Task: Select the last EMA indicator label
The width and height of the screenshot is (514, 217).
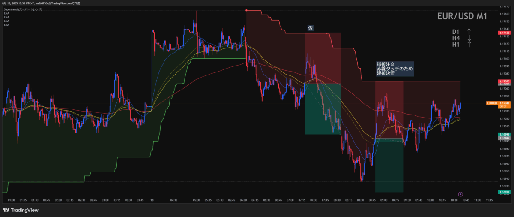Action: coord(6,25)
